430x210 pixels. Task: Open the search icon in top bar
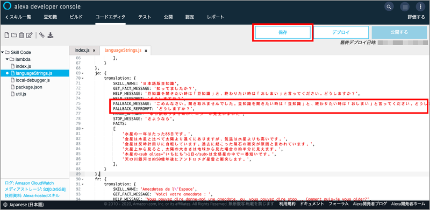[x=389, y=6]
